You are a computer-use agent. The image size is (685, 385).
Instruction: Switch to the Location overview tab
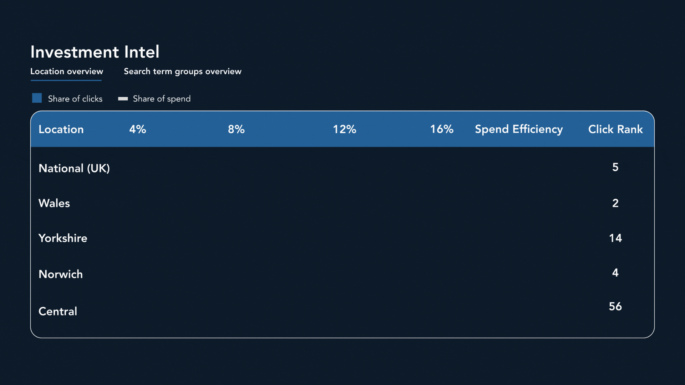point(67,71)
